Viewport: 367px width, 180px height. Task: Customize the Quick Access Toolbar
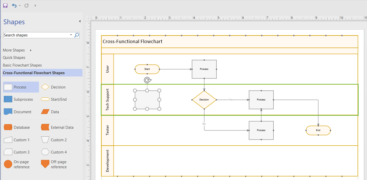pos(35,5)
